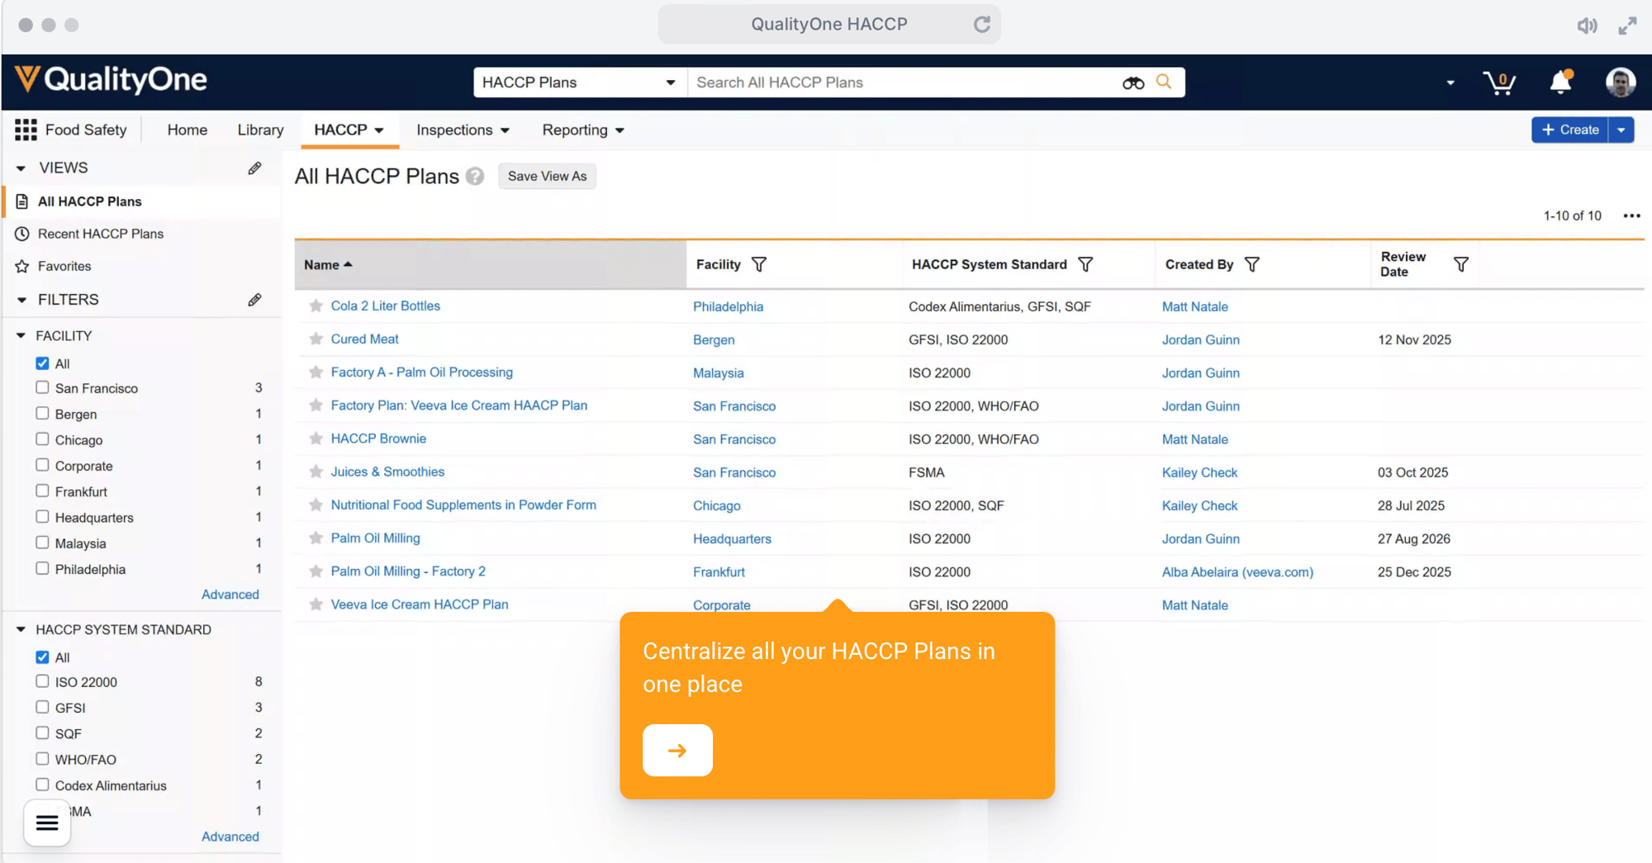This screenshot has height=863, width=1652.
Task: Check the GFSI standard filter
Action: tap(42, 707)
